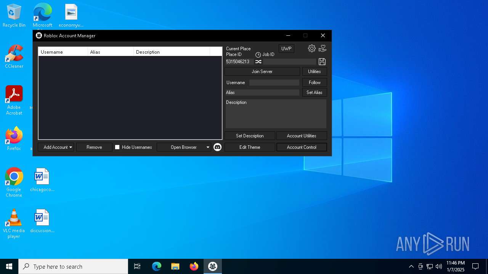This screenshot has height=274, width=488.
Task: Open Recycle Bin on desktop
Action: point(14,16)
